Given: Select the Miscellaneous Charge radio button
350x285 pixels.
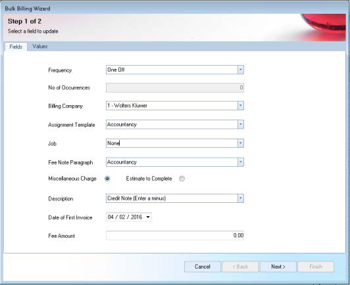Looking at the screenshot, I should coord(107,179).
